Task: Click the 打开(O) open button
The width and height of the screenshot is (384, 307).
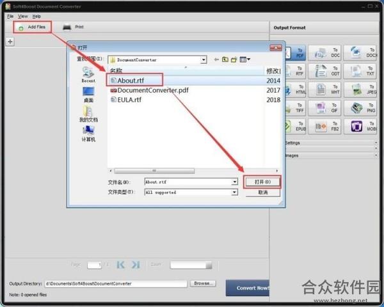Action: (x=262, y=182)
